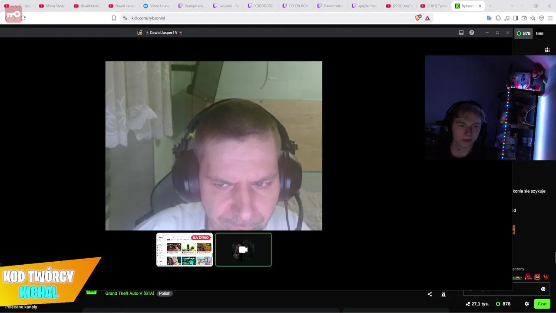The width and height of the screenshot is (556, 313).
Task: Toggle the camera-off tile in the call
Action: pos(243,250)
